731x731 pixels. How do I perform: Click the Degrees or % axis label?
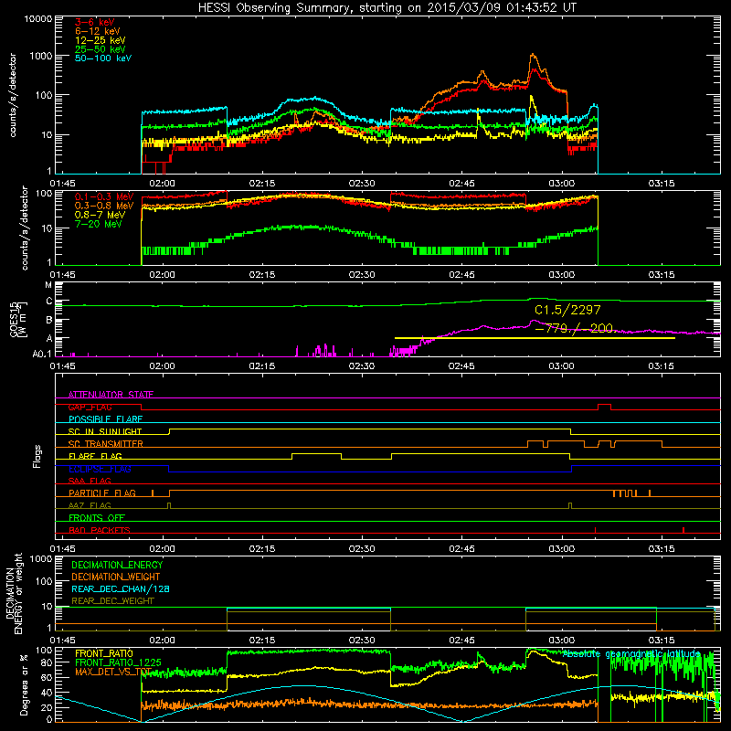(24, 684)
